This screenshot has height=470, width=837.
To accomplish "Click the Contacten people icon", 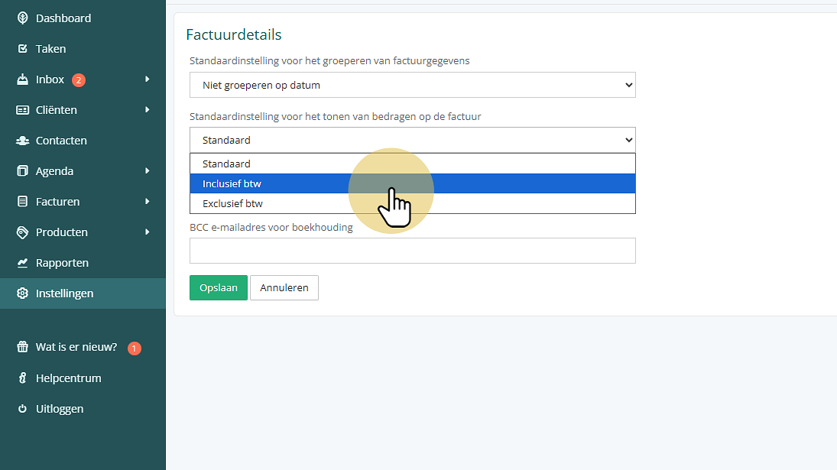I will point(22,141).
